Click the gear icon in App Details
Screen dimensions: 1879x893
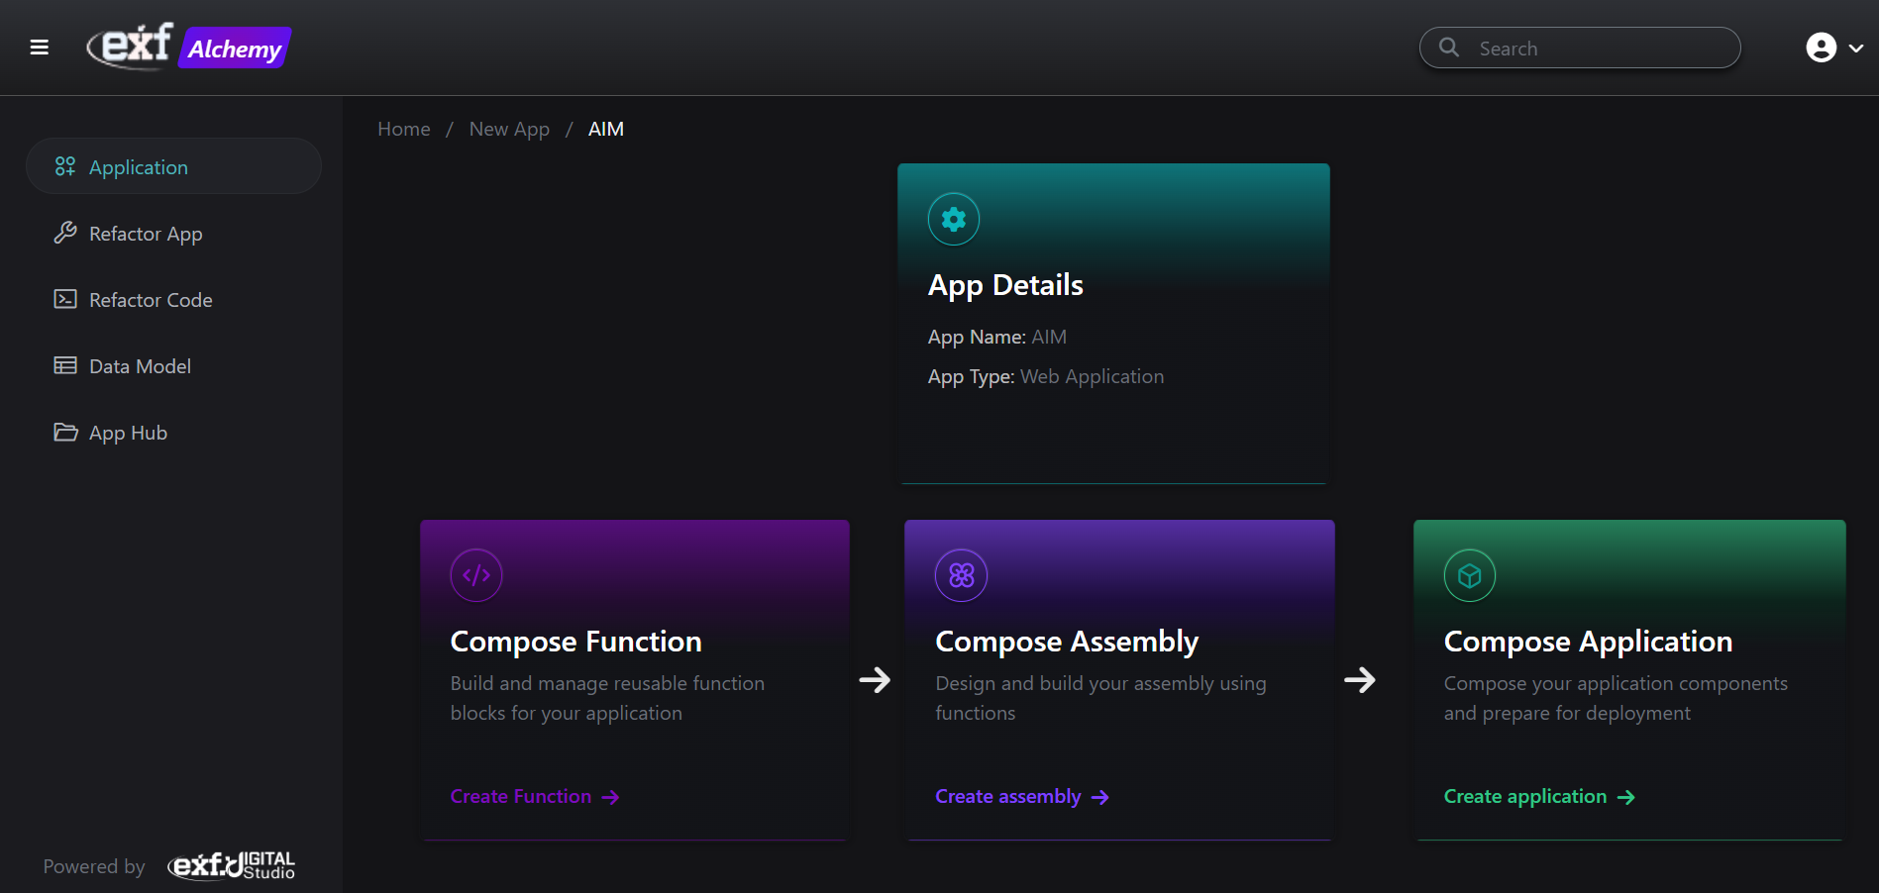pos(953,219)
